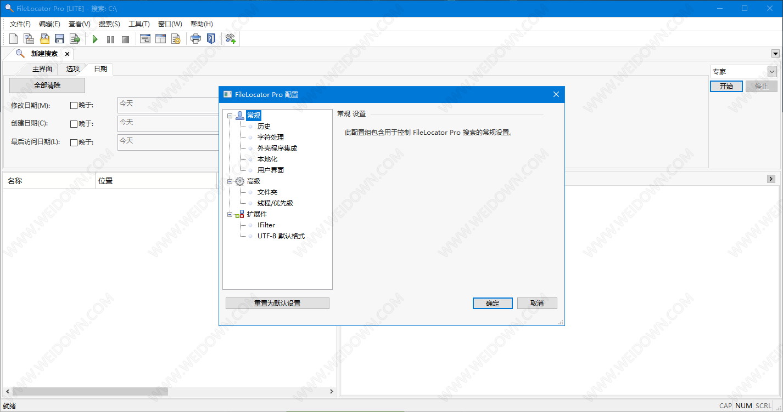783x412 pixels.
Task: Open the 文件(F) menu
Action: pyautogui.click(x=20, y=24)
